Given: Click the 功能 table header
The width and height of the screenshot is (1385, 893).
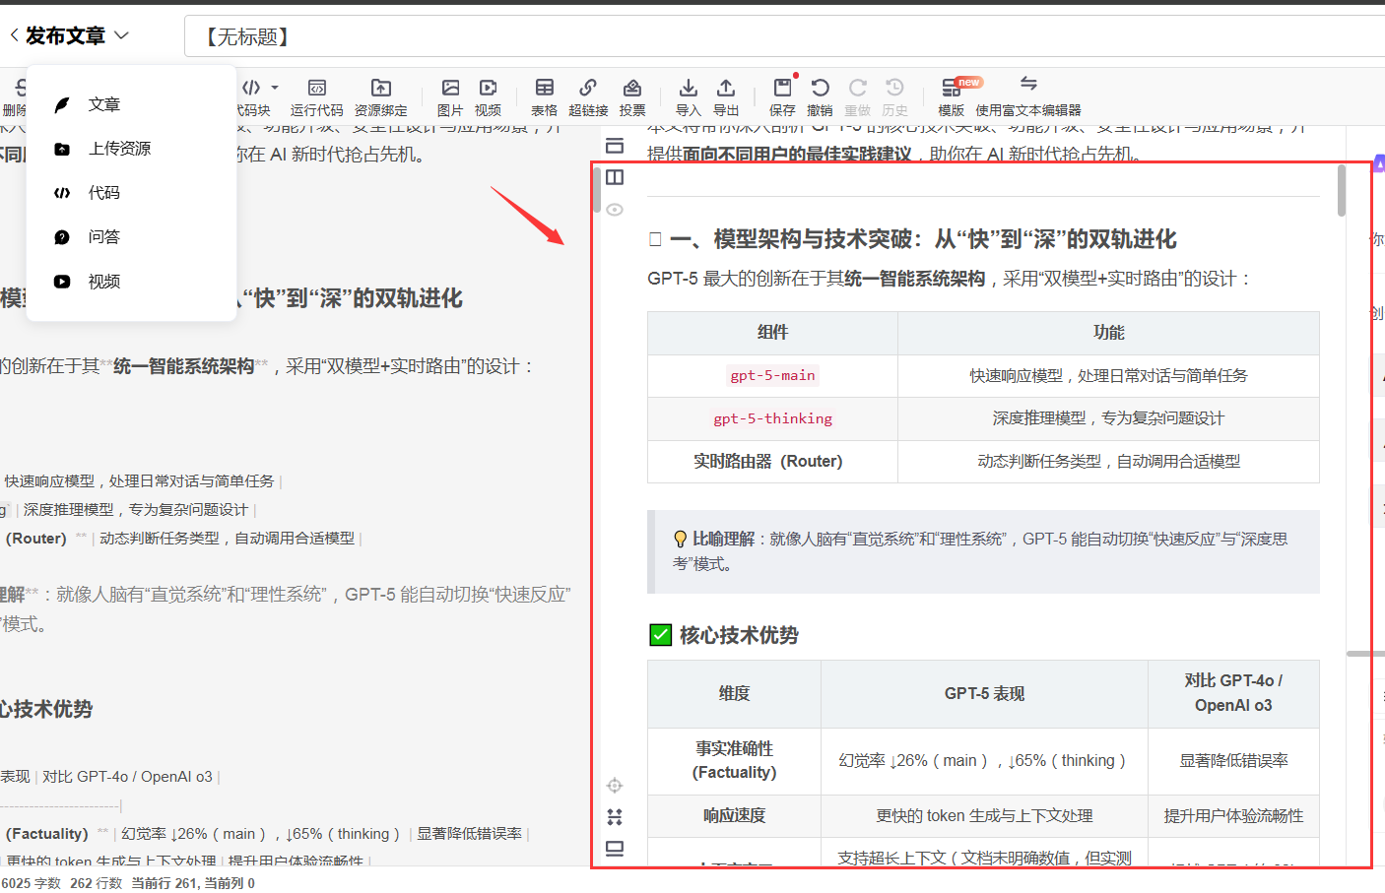Looking at the screenshot, I should (x=1108, y=333).
